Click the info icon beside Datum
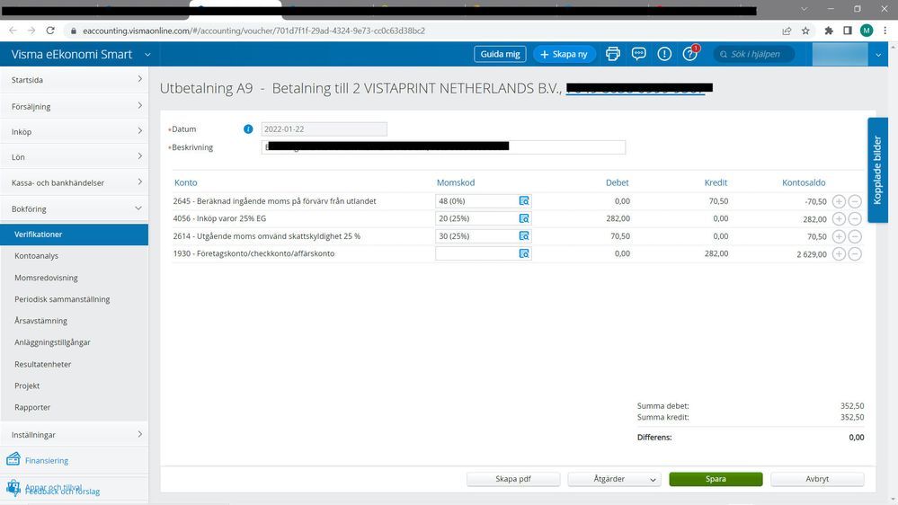The width and height of the screenshot is (898, 505). [248, 128]
